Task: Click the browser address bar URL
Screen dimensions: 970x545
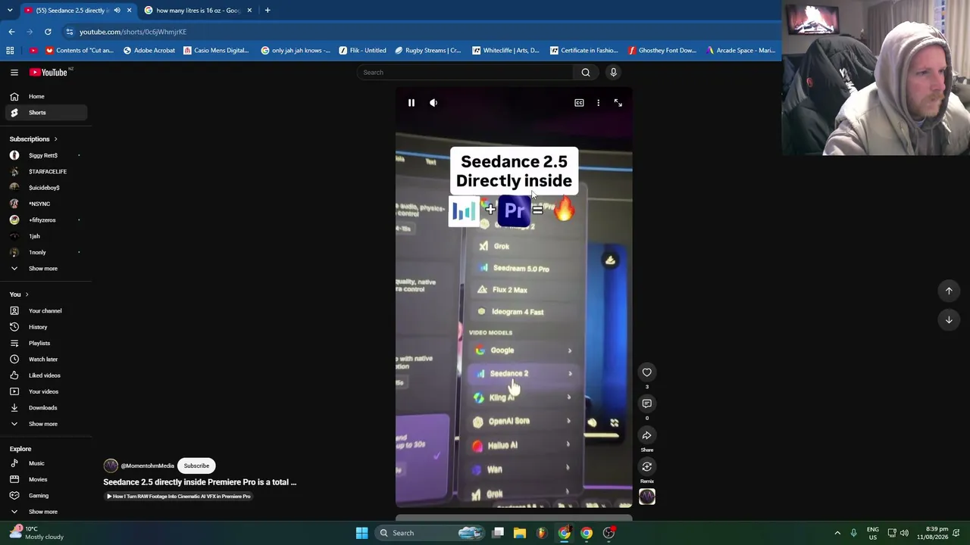Action: [x=133, y=32]
